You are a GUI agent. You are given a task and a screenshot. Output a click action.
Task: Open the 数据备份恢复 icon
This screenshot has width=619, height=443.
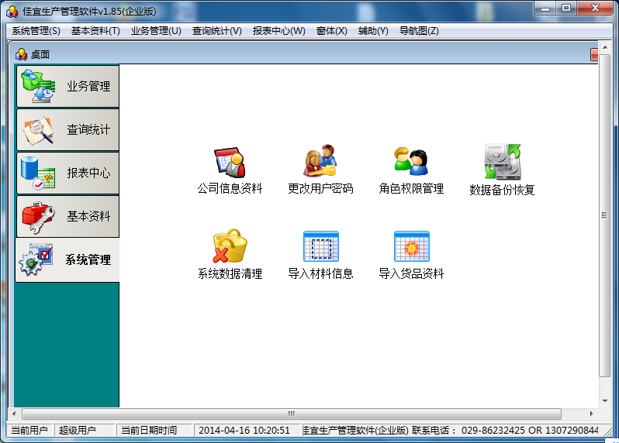tap(502, 170)
